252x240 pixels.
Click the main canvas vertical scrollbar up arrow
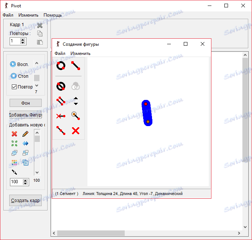pyautogui.click(x=245, y=55)
